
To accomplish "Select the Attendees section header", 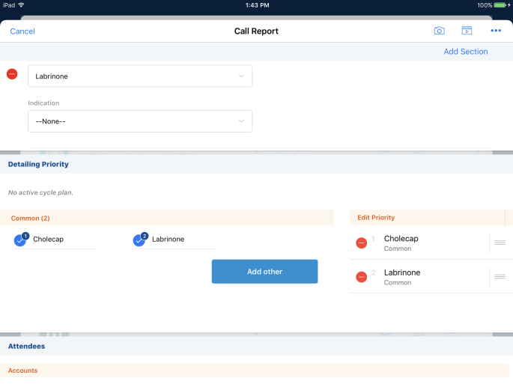I will click(26, 347).
